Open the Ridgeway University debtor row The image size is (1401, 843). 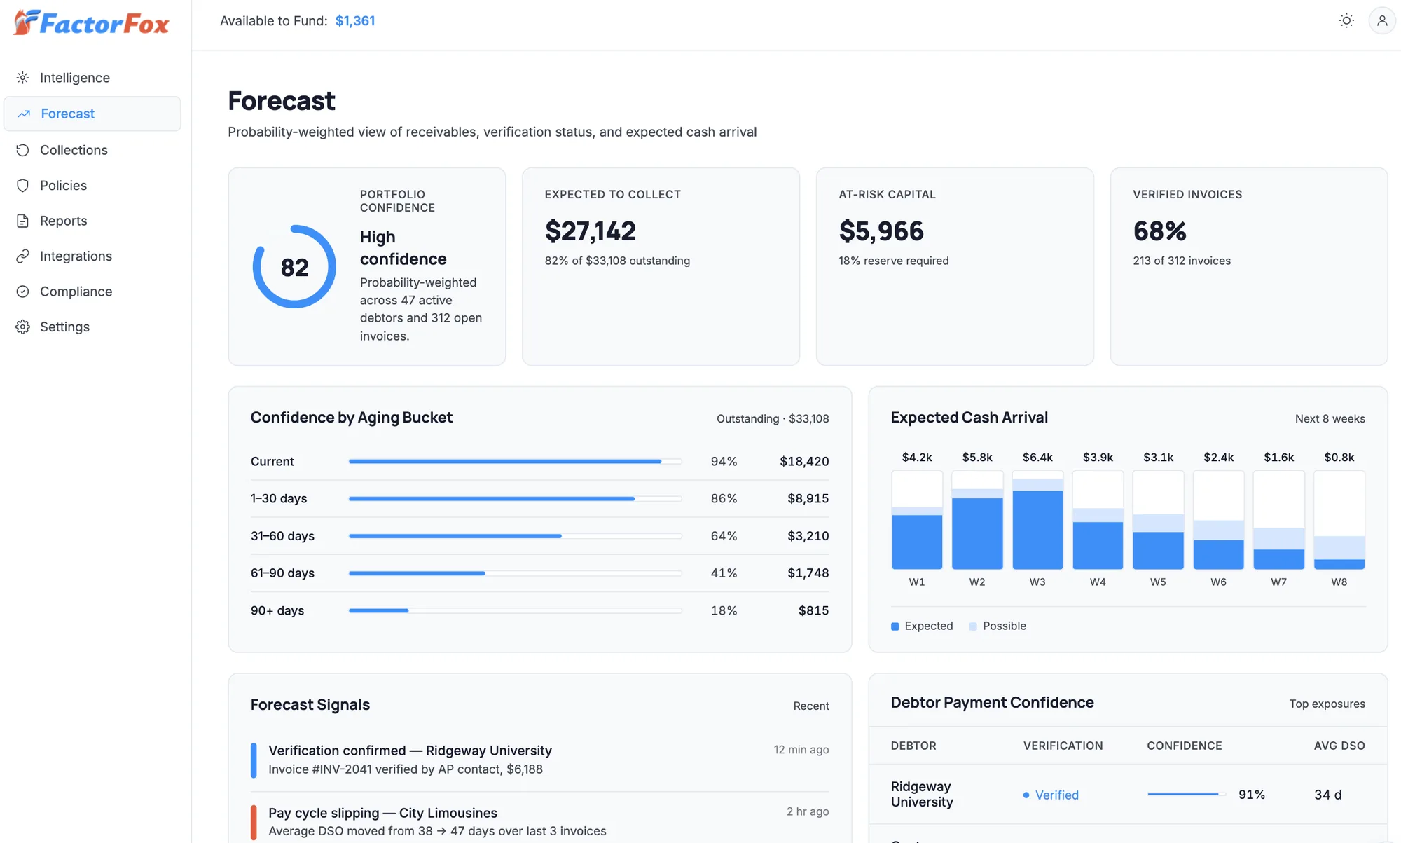(x=1128, y=795)
